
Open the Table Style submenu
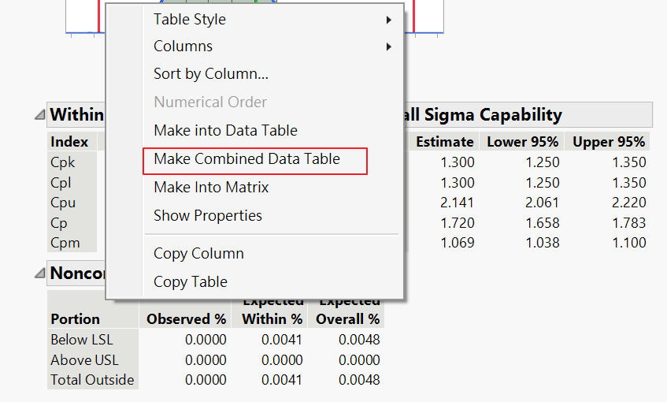[190, 20]
